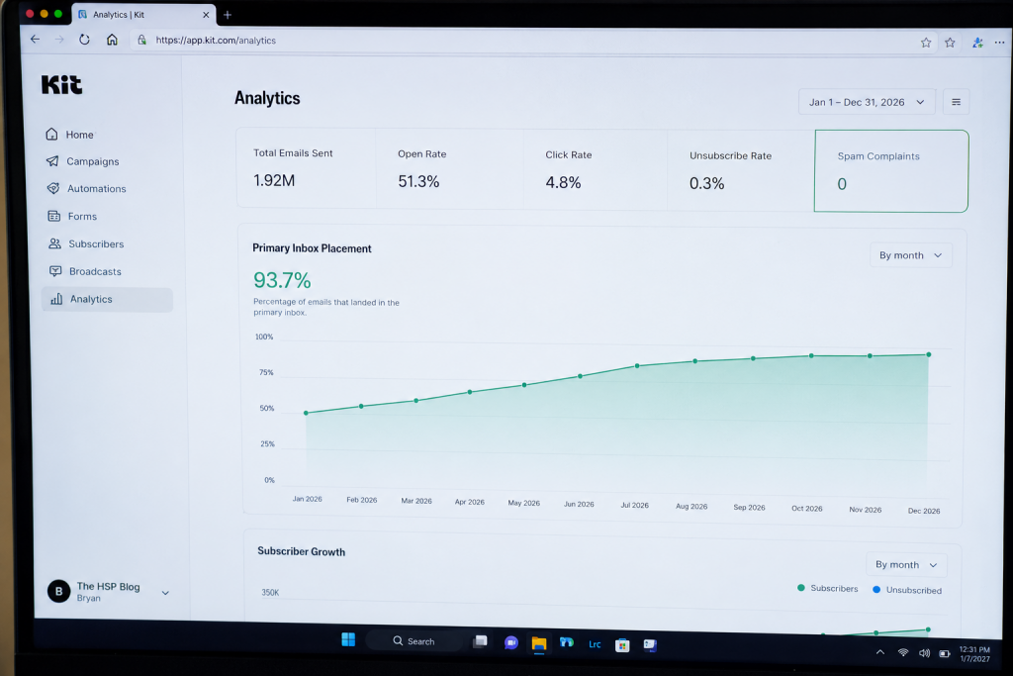1013x676 pixels.
Task: Select the Analytics sidebar item
Action: coord(107,299)
